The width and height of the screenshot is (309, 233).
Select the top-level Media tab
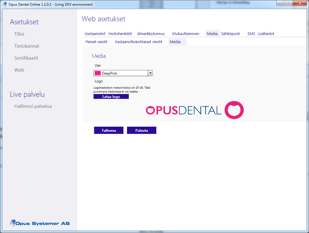click(212, 34)
